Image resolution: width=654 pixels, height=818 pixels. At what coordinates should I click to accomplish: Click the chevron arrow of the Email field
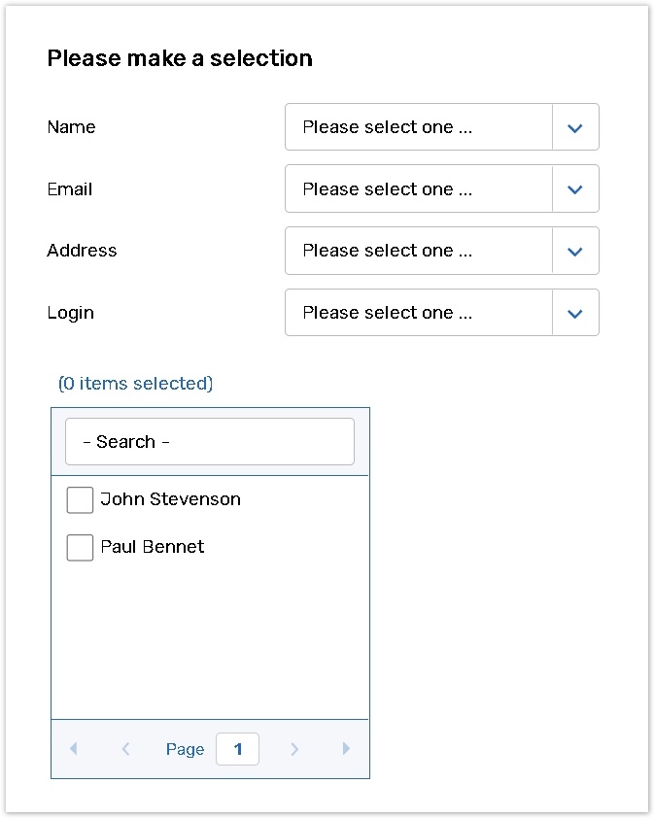[x=574, y=189]
